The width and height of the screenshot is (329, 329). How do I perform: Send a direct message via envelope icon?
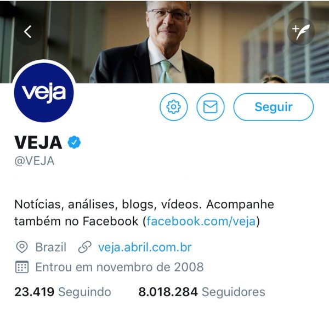tap(211, 107)
